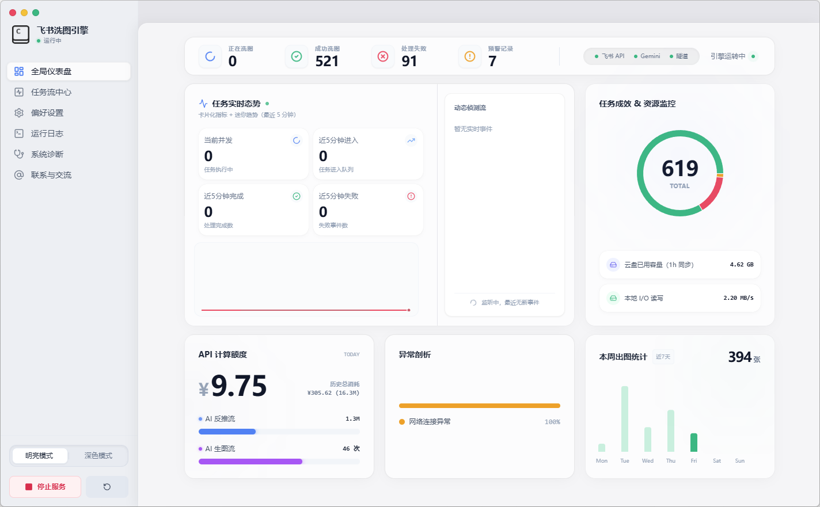820x507 pixels.
Task: Click the 飞书洗图引擎 app logo icon
Action: (21, 35)
